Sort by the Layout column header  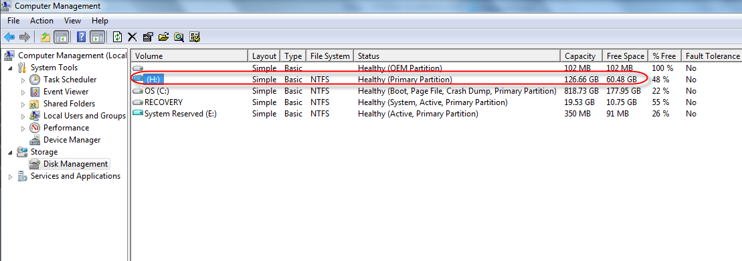click(264, 56)
